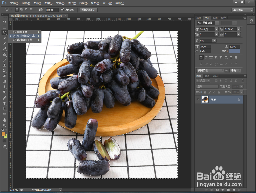Select the Ellipse shape tool
This screenshot has height=193, width=256.
(5, 114)
